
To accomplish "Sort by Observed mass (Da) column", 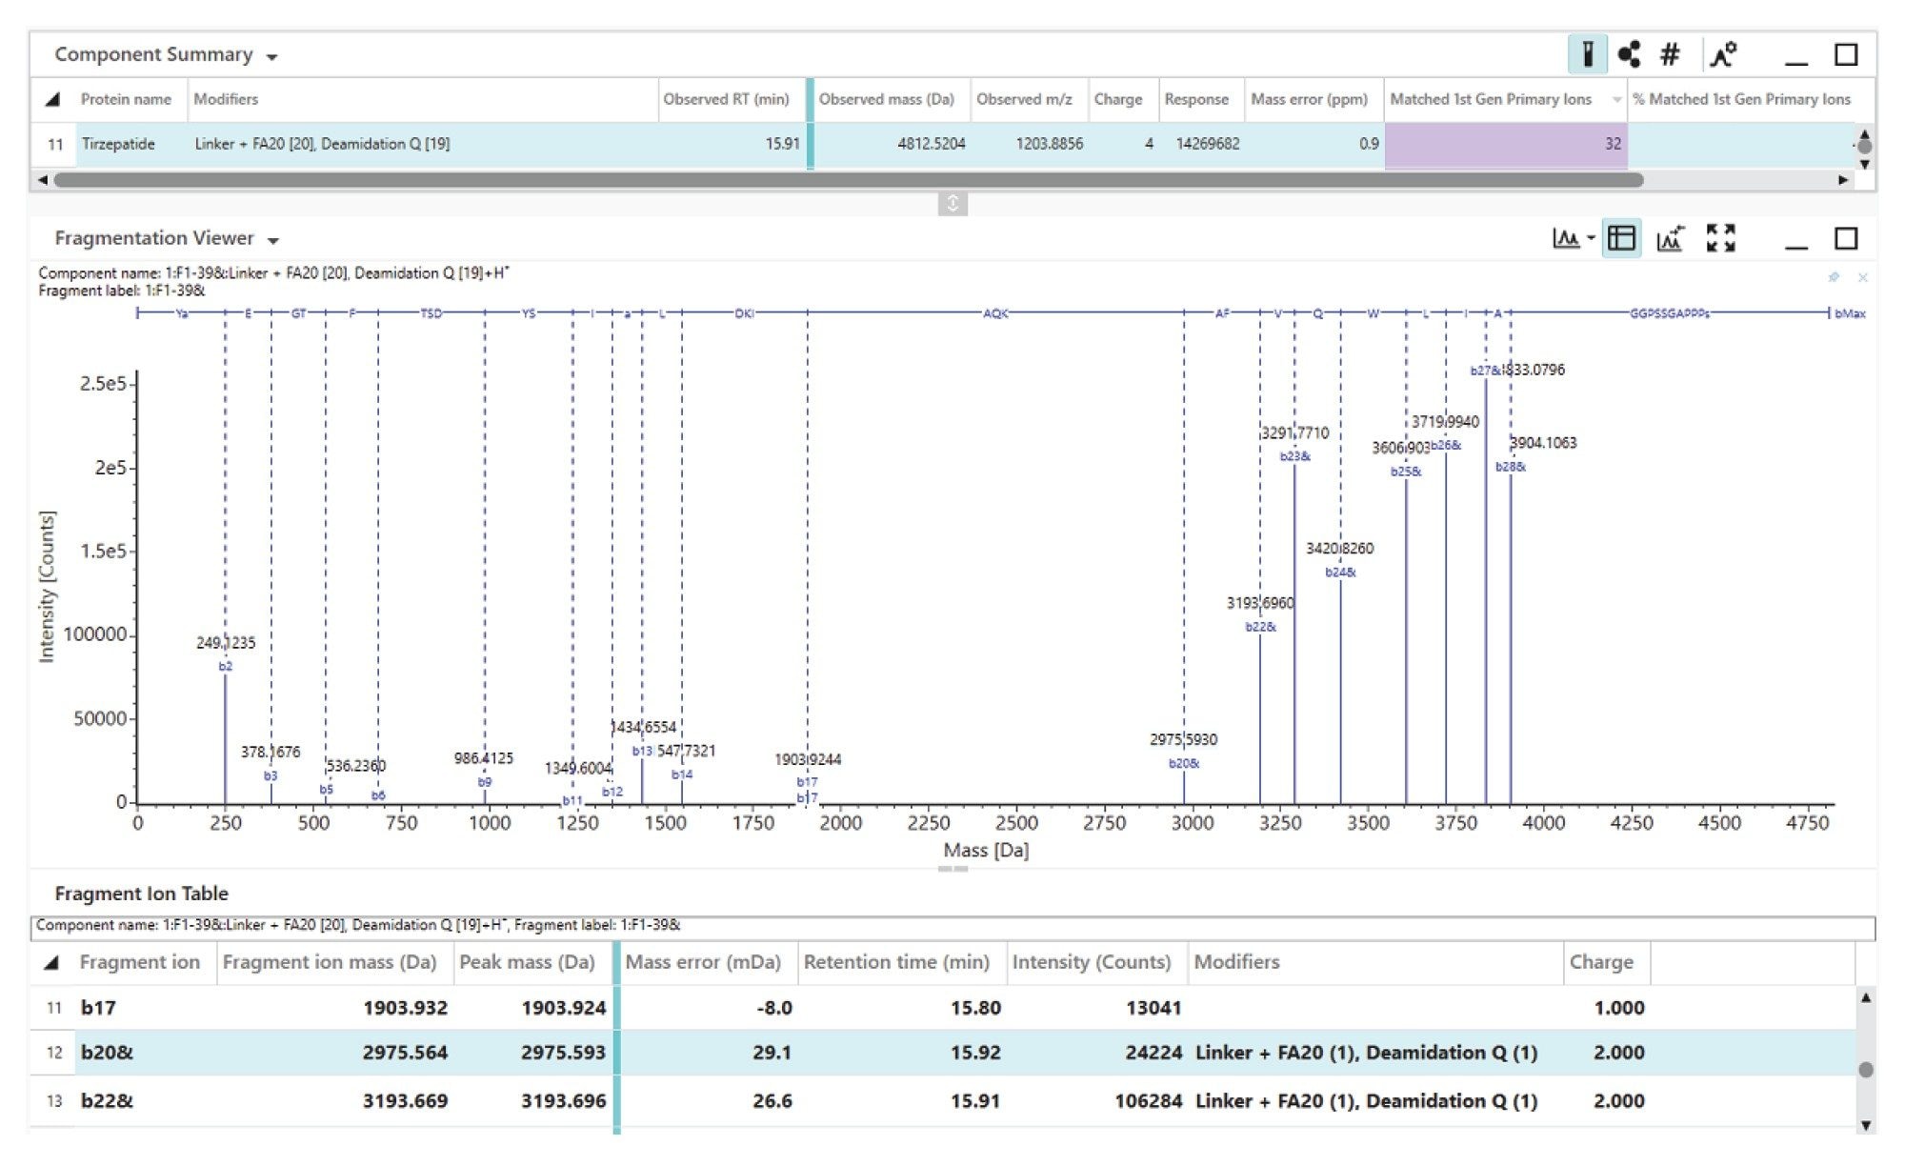I will tap(887, 99).
